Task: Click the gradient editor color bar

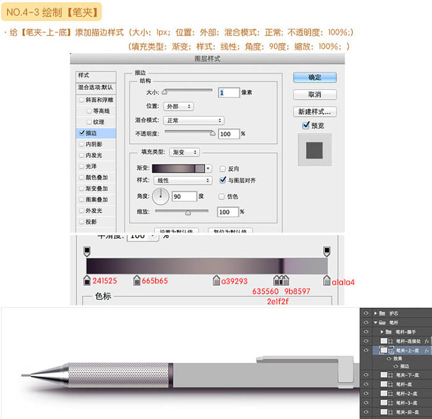Action: [x=207, y=266]
